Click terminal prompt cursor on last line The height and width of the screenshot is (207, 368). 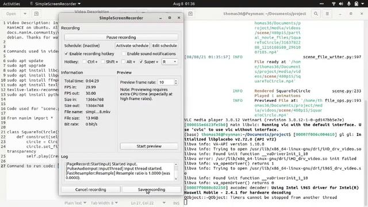click(186, 202)
